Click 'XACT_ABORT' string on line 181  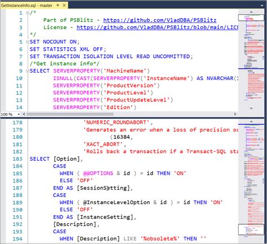coord(103,144)
